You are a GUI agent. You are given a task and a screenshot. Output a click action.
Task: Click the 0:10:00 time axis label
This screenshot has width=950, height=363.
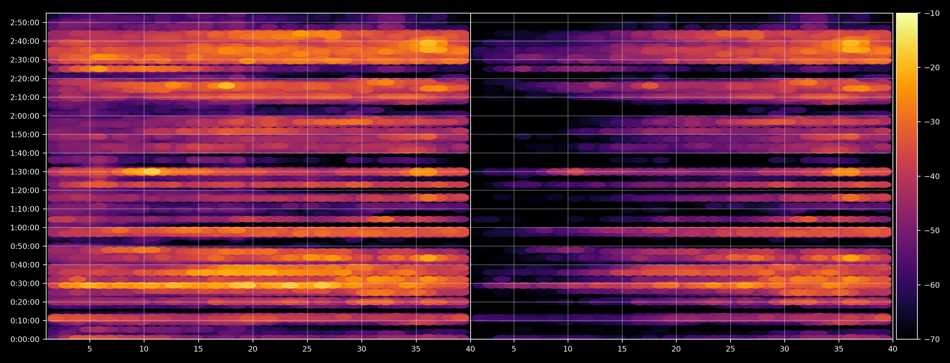tap(25, 321)
